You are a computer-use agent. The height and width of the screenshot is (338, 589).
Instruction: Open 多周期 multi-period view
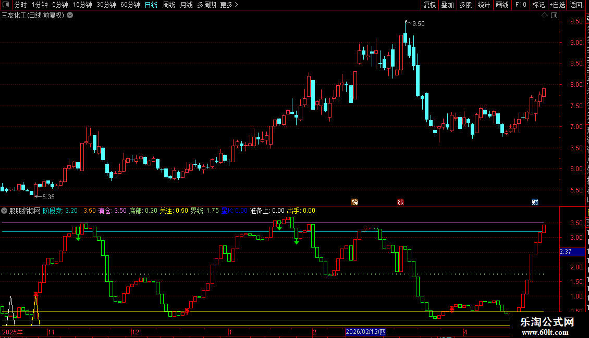click(x=206, y=5)
